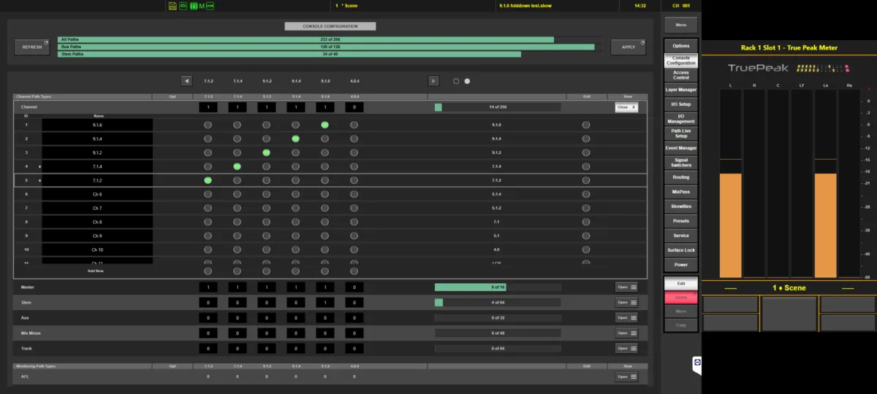The height and width of the screenshot is (394, 877).
Task: Open Routing page
Action: 680,177
